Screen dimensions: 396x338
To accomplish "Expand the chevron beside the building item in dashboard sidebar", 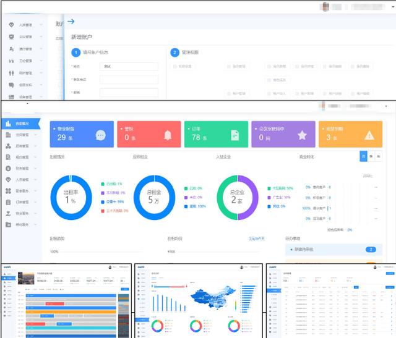I will pyautogui.click(x=35, y=135).
